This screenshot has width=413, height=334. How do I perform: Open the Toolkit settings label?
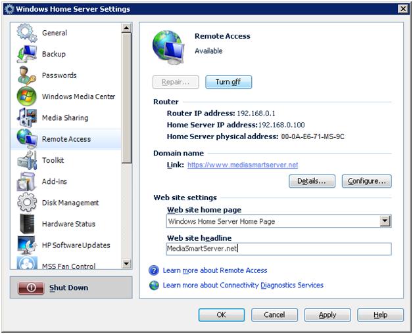coord(53,160)
